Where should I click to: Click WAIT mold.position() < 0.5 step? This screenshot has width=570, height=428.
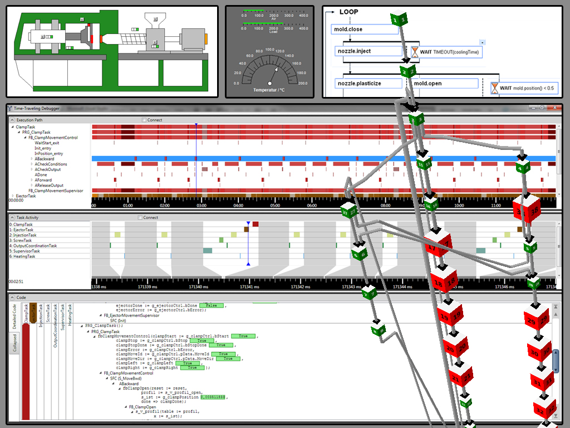pos(524,88)
